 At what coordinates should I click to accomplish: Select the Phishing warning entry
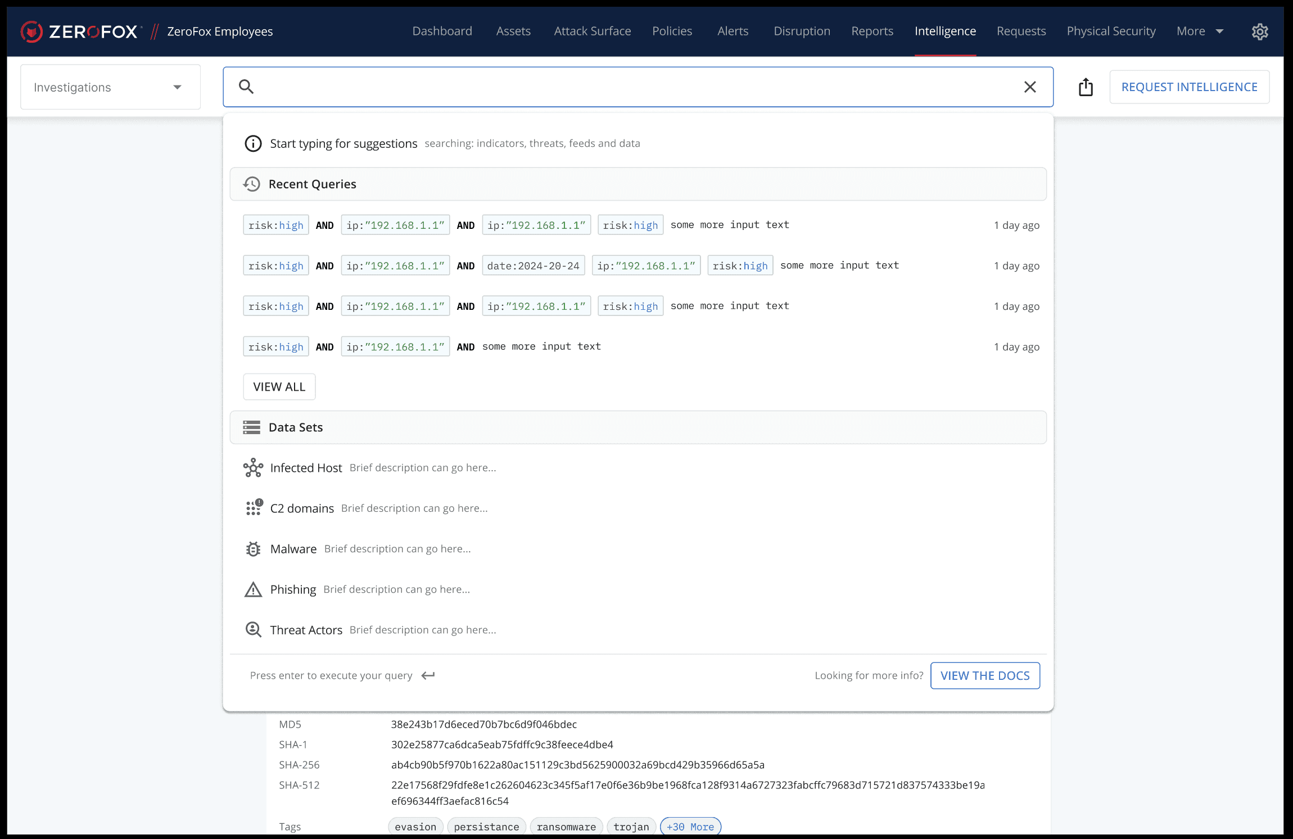(x=293, y=589)
